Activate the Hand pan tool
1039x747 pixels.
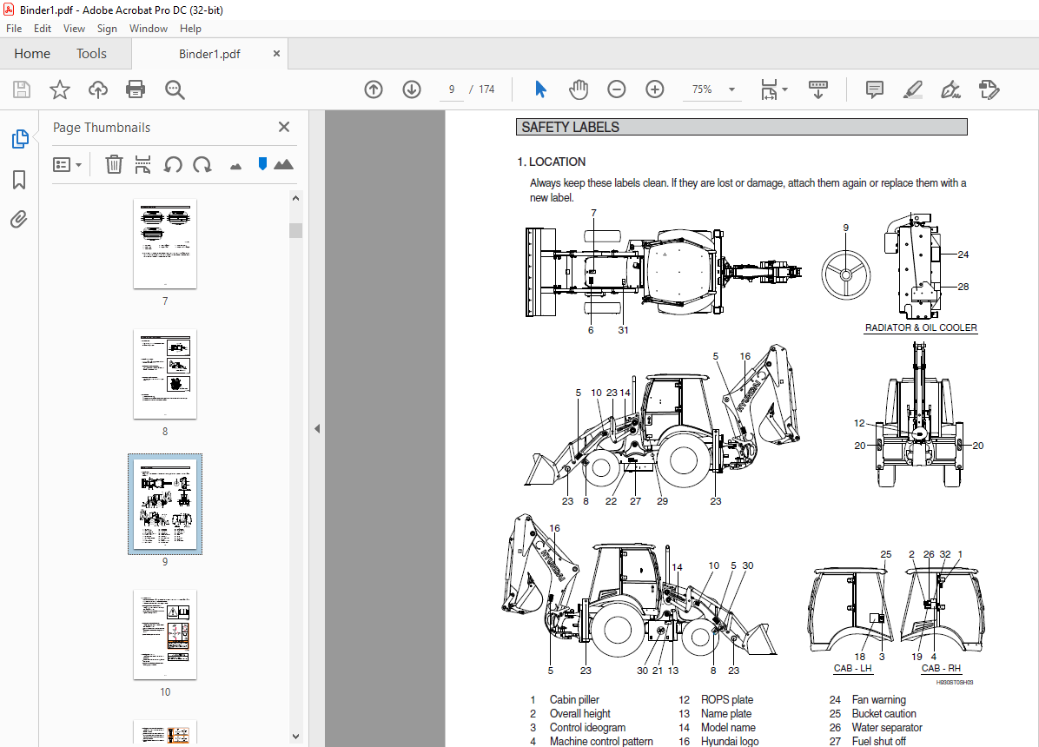(579, 89)
